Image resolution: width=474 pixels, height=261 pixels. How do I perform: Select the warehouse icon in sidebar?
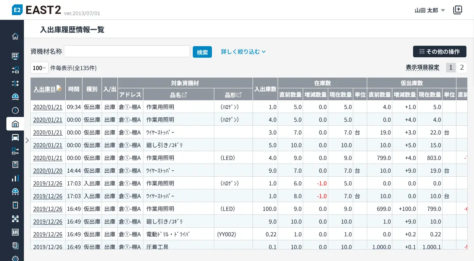click(x=15, y=124)
